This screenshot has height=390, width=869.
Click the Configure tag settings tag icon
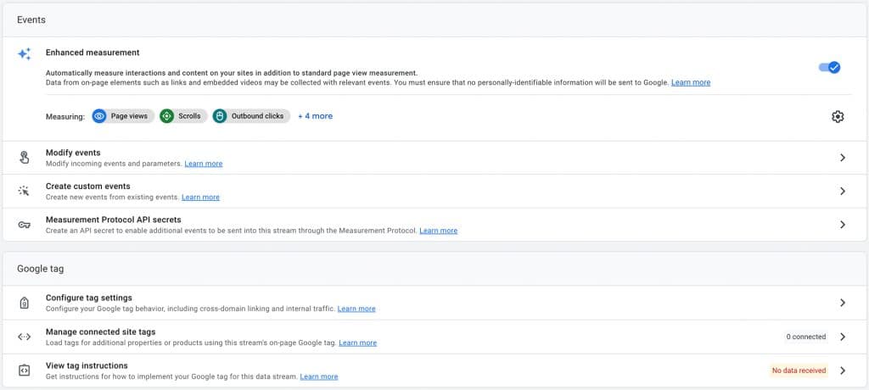click(x=24, y=303)
